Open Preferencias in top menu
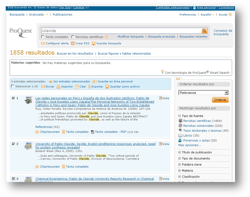 (188, 15)
